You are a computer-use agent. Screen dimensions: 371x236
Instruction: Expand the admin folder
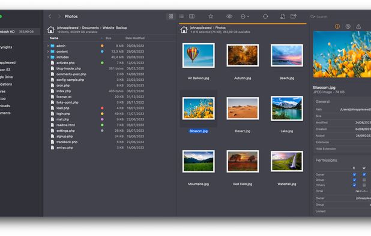click(x=48, y=46)
